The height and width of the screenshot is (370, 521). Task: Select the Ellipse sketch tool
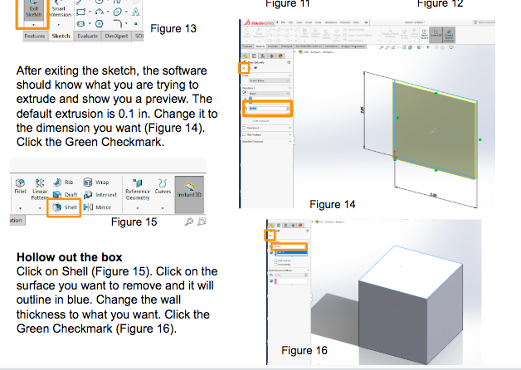click(x=117, y=12)
